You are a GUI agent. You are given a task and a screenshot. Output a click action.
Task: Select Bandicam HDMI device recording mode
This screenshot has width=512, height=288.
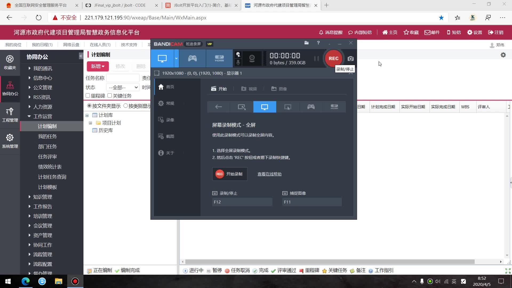coord(219,58)
